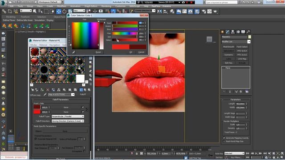Toggle Override Material IOR checkbox
Screen dimensions: 285x160
(x=36, y=139)
